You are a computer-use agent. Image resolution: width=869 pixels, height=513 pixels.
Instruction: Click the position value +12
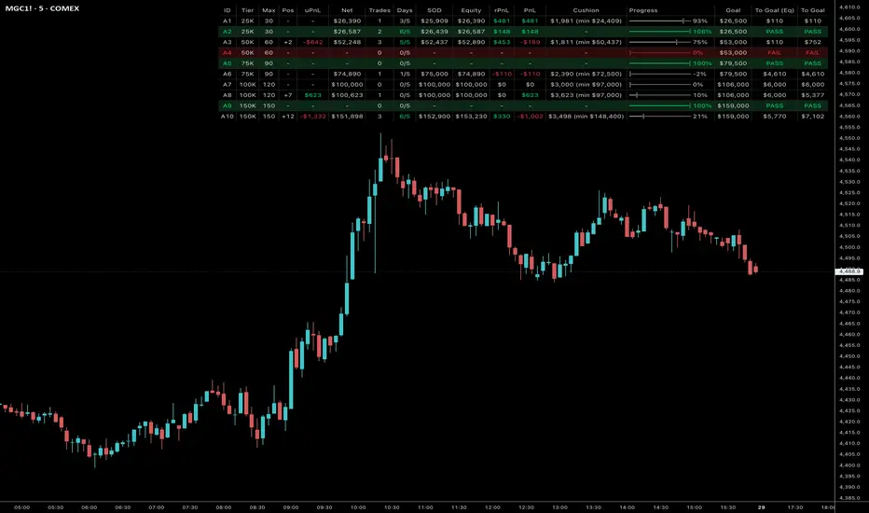(287, 117)
